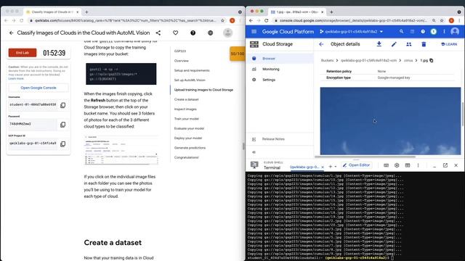Viewport: 465px width, 261px height.
Task: Open edit permissions people icon
Action: coord(408,44)
